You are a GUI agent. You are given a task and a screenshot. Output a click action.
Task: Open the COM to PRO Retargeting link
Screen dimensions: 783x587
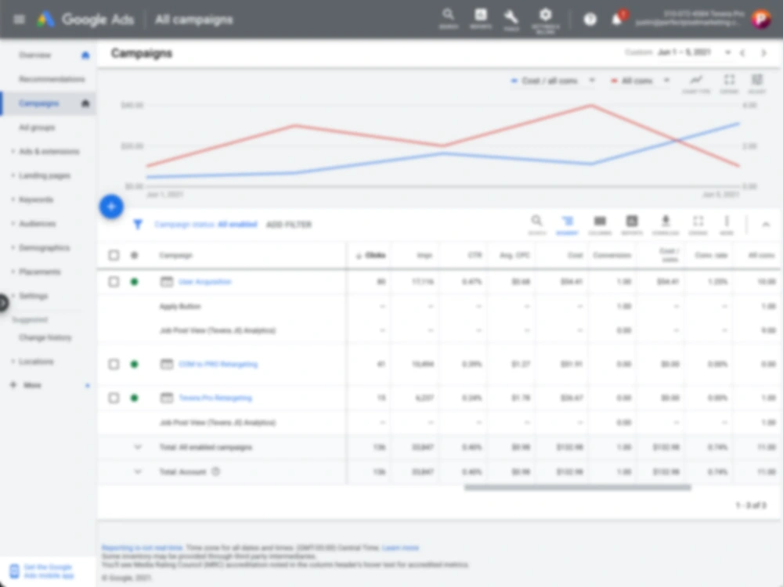click(218, 364)
